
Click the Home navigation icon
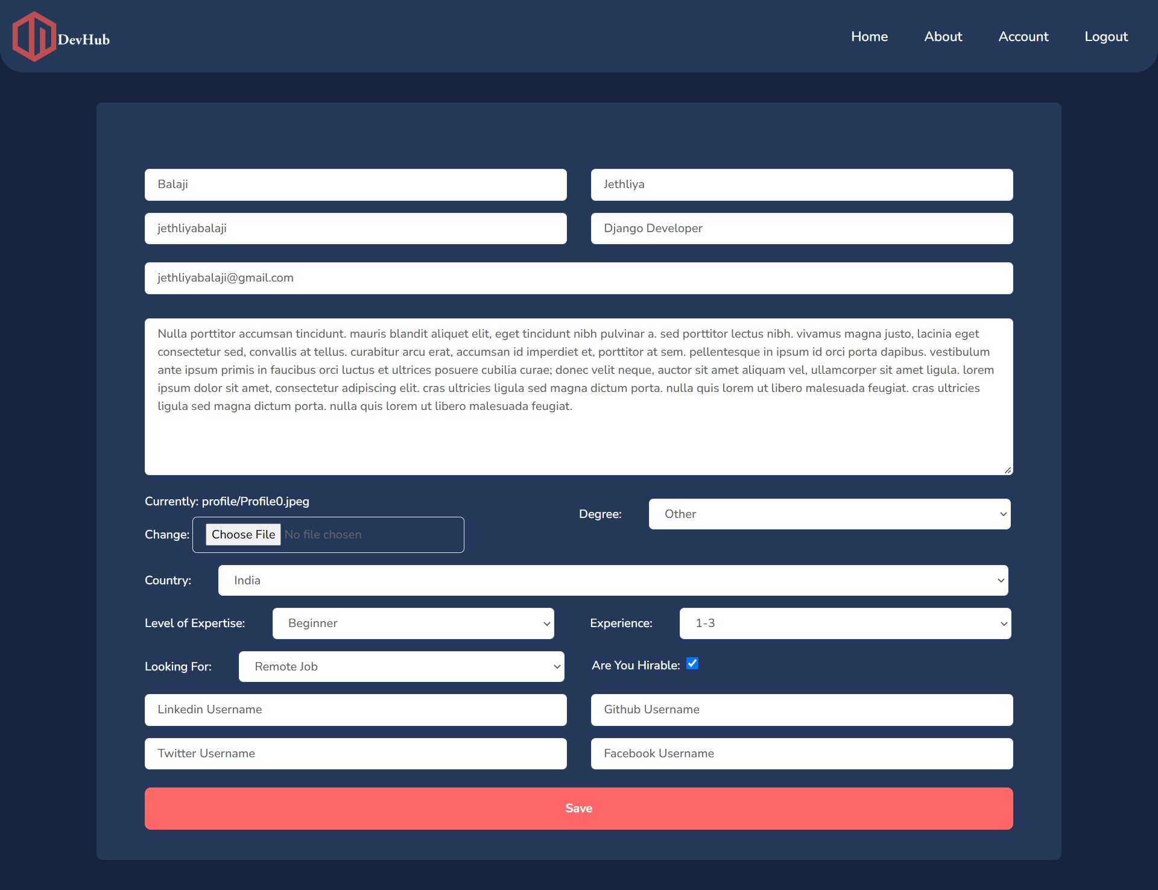[x=869, y=36]
